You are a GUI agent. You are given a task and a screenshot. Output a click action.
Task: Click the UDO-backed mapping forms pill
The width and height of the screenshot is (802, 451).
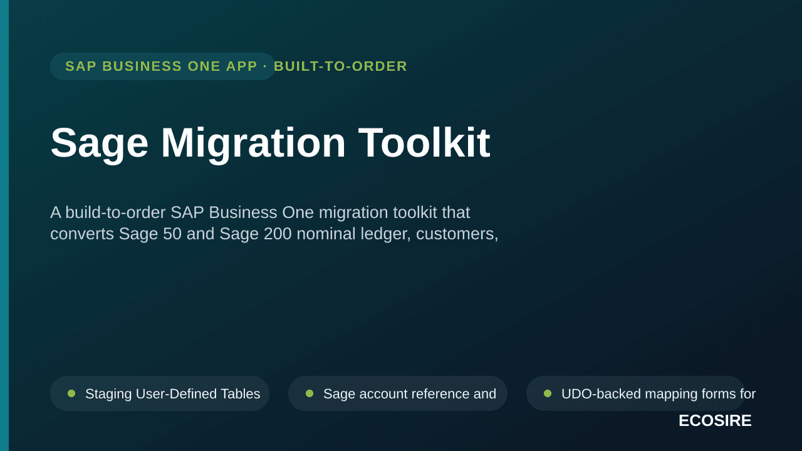click(x=636, y=393)
